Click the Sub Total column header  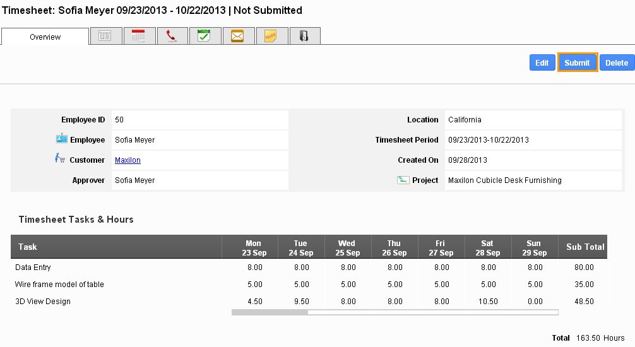(585, 247)
